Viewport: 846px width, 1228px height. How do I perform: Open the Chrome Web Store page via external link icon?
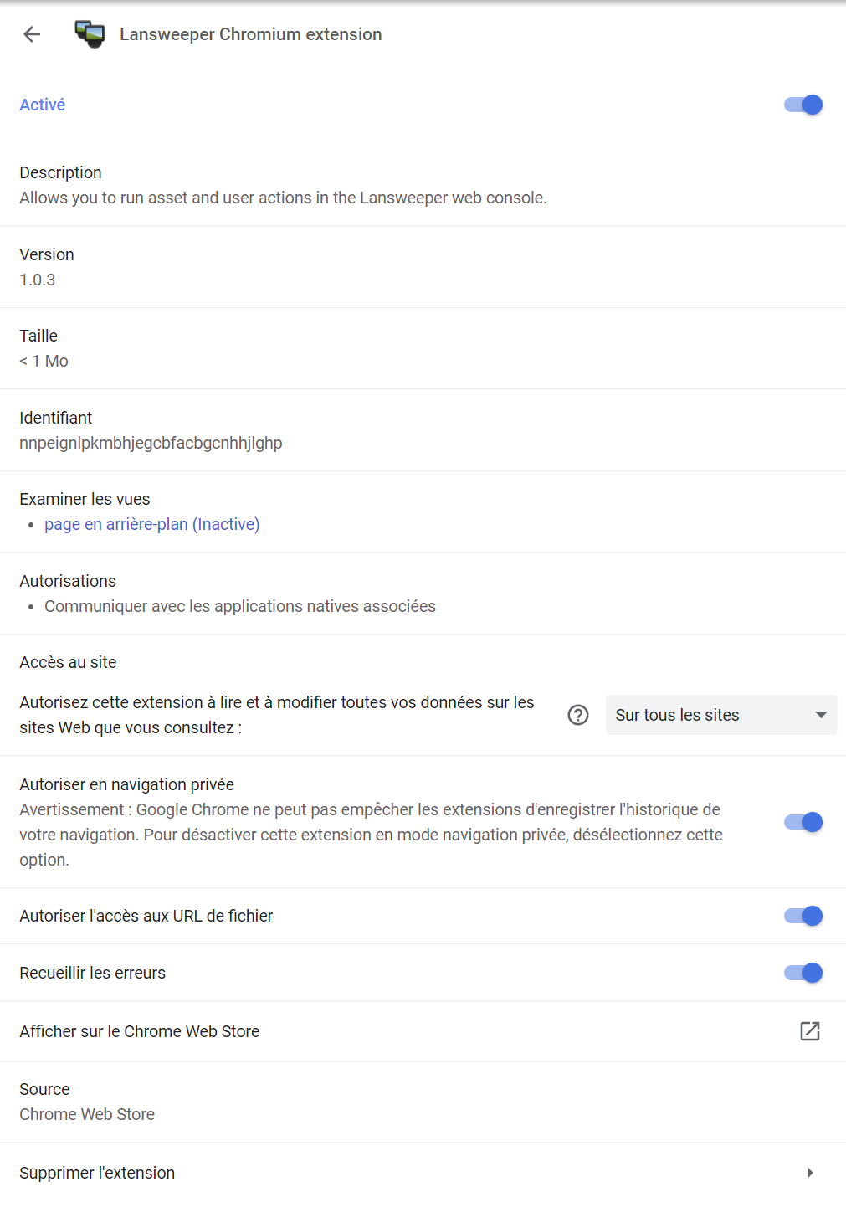809,1031
